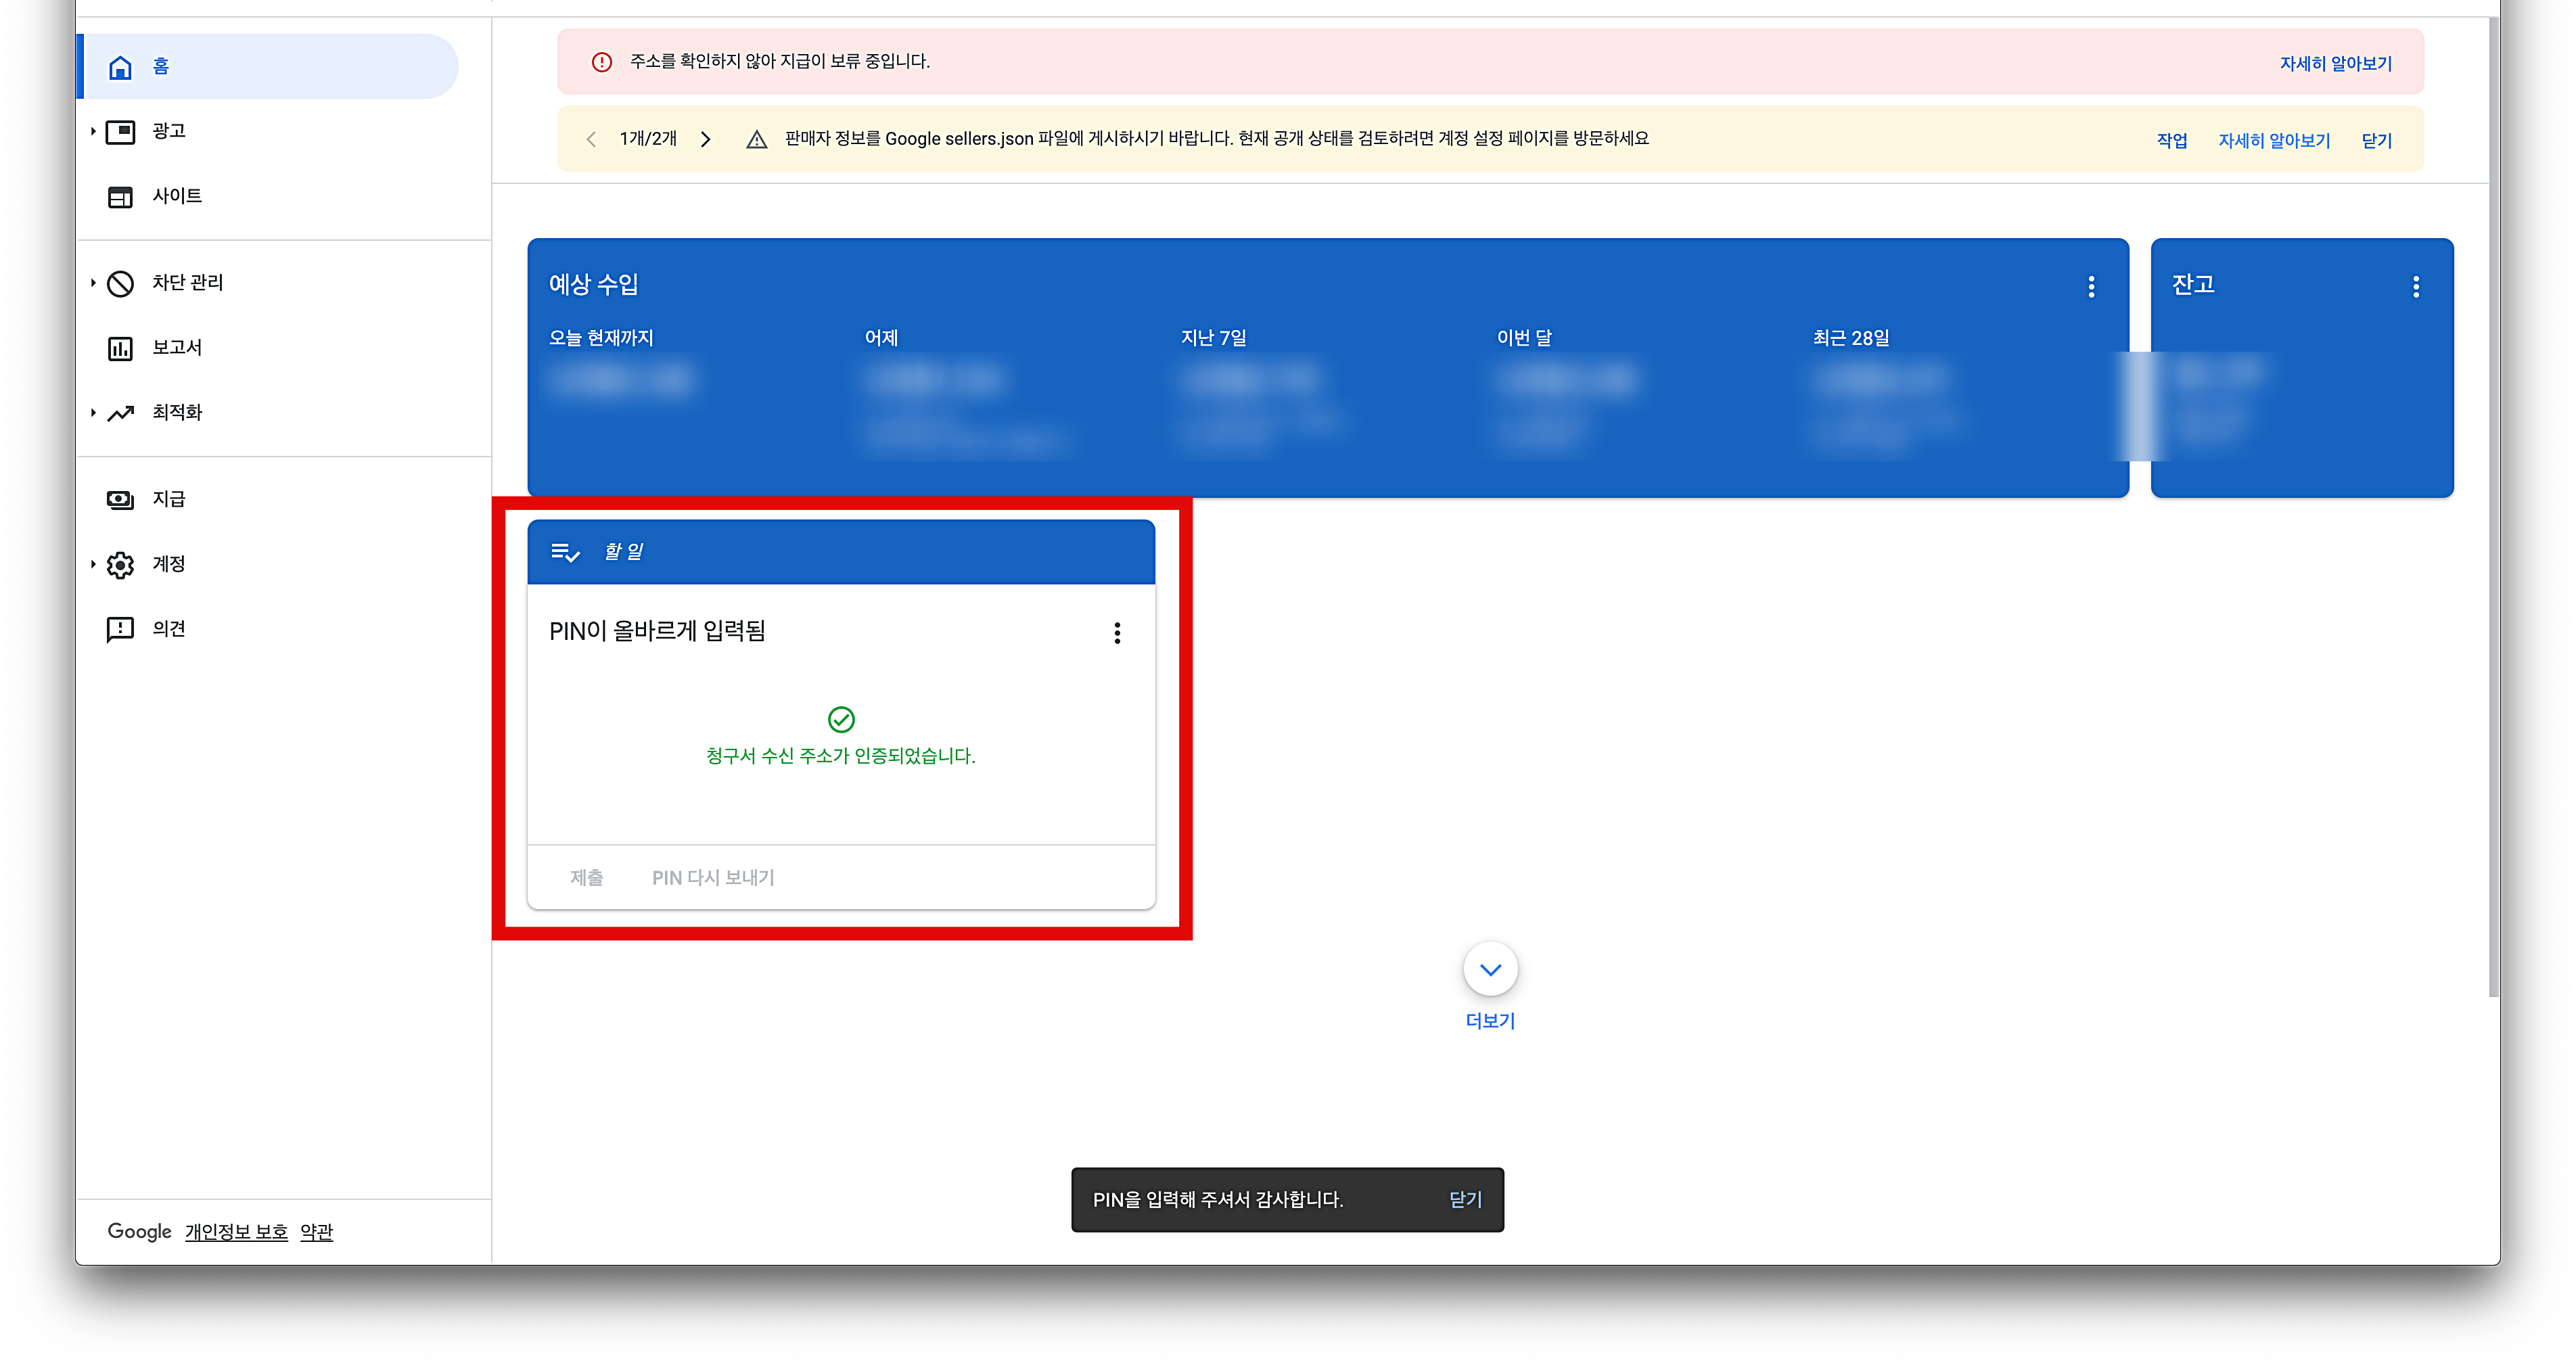Dismiss PIN thank-you snackbar with 닫기
Screen dimensions: 2576x1365
(1465, 1200)
